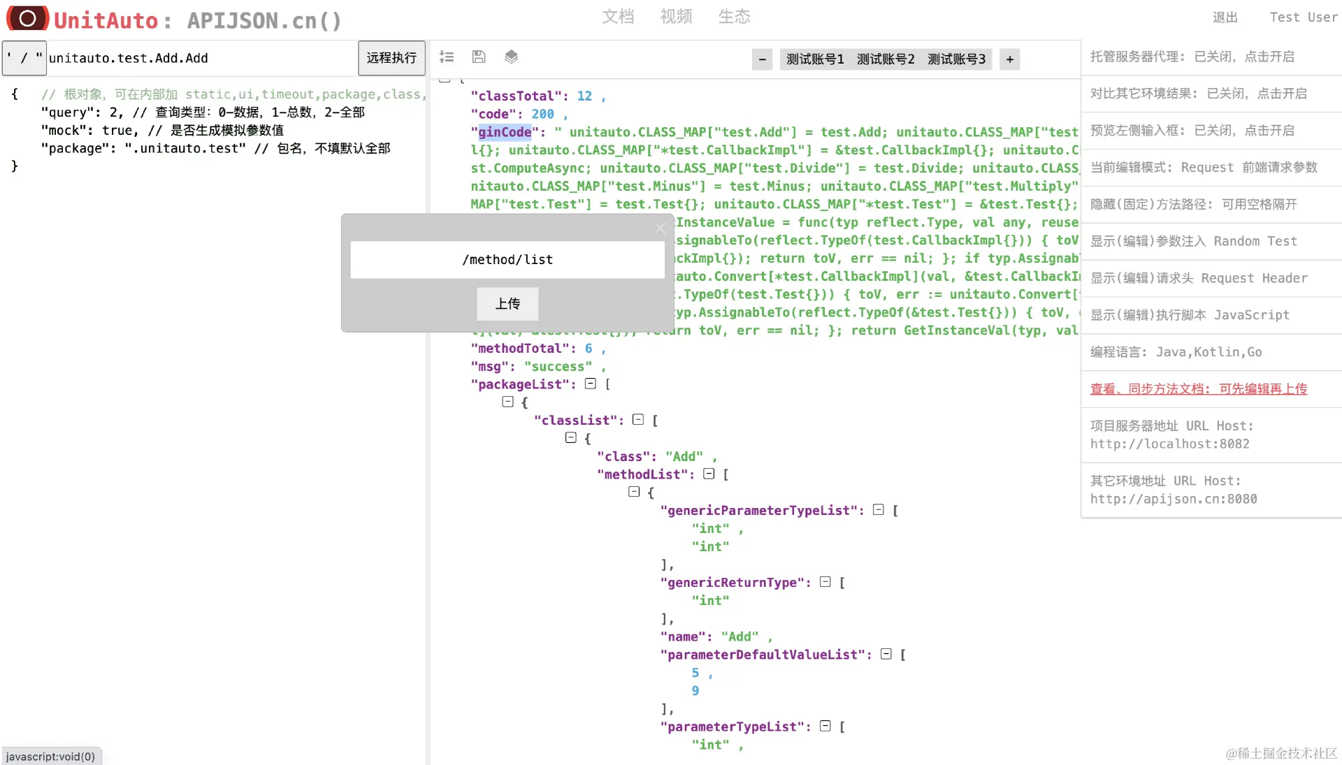Toggle the preview left input box setting
This screenshot has width=1342, height=765.
(1192, 131)
